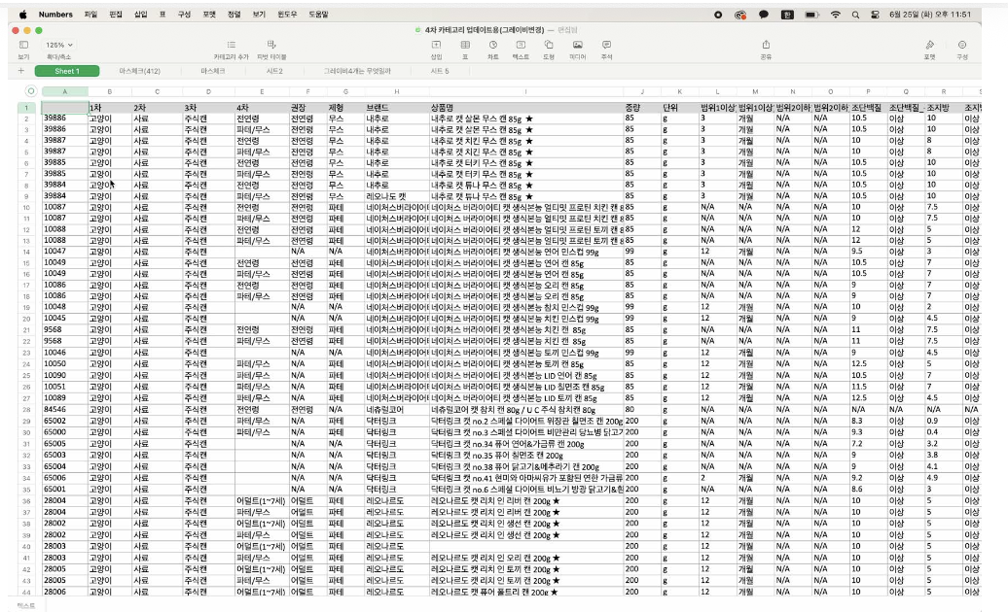Open the Apple menu
Viewport: 1008px width, 612px height.
pos(23,15)
